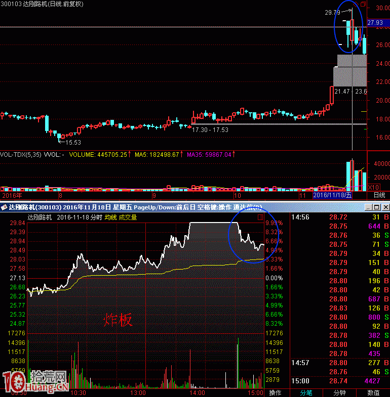Click the X10 volume scale label
This screenshot has height=397, width=390.
pyautogui.click(x=373, y=187)
